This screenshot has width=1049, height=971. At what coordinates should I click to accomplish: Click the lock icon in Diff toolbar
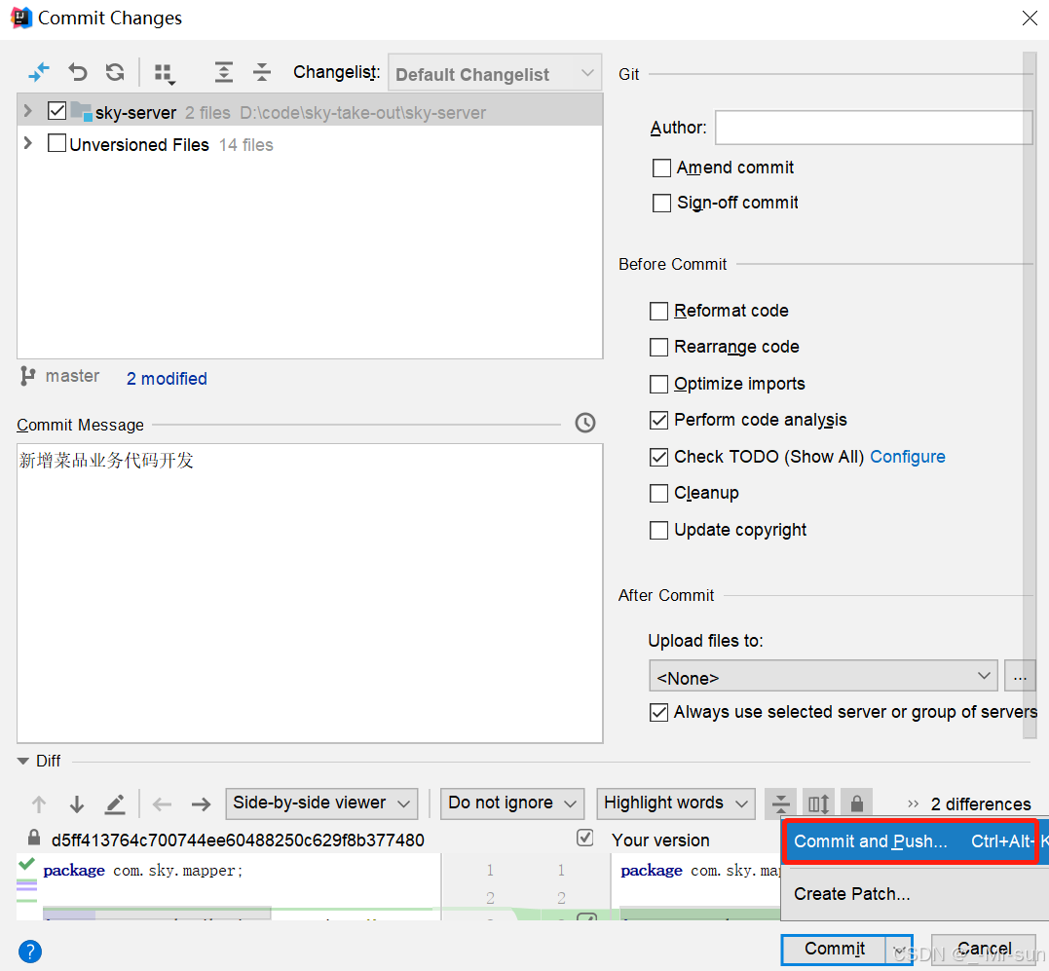coord(857,803)
